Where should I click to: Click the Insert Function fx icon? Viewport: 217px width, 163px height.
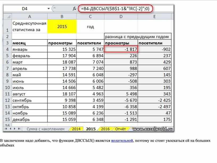click(x=75, y=9)
